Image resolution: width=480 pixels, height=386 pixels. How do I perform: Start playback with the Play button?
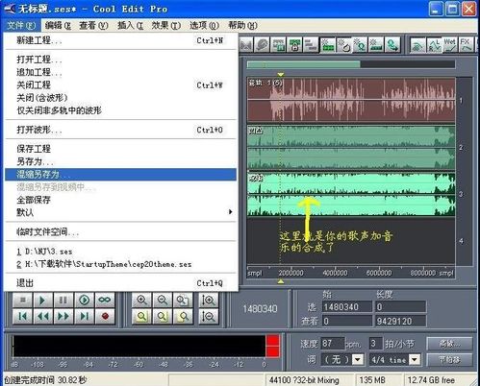pyautogui.click(x=42, y=301)
